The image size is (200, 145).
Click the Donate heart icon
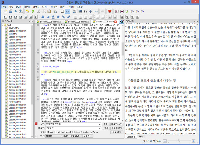110,11
